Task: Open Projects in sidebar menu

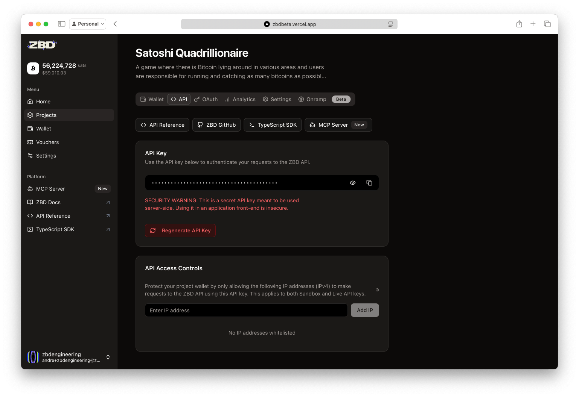Action: coord(69,115)
